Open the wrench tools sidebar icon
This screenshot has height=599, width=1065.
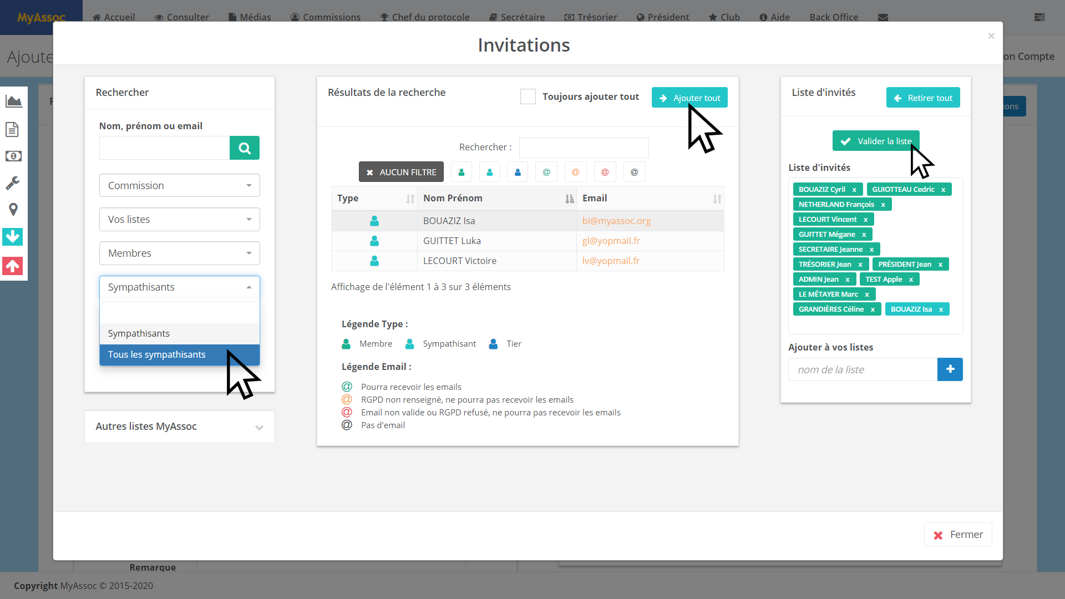click(x=13, y=183)
